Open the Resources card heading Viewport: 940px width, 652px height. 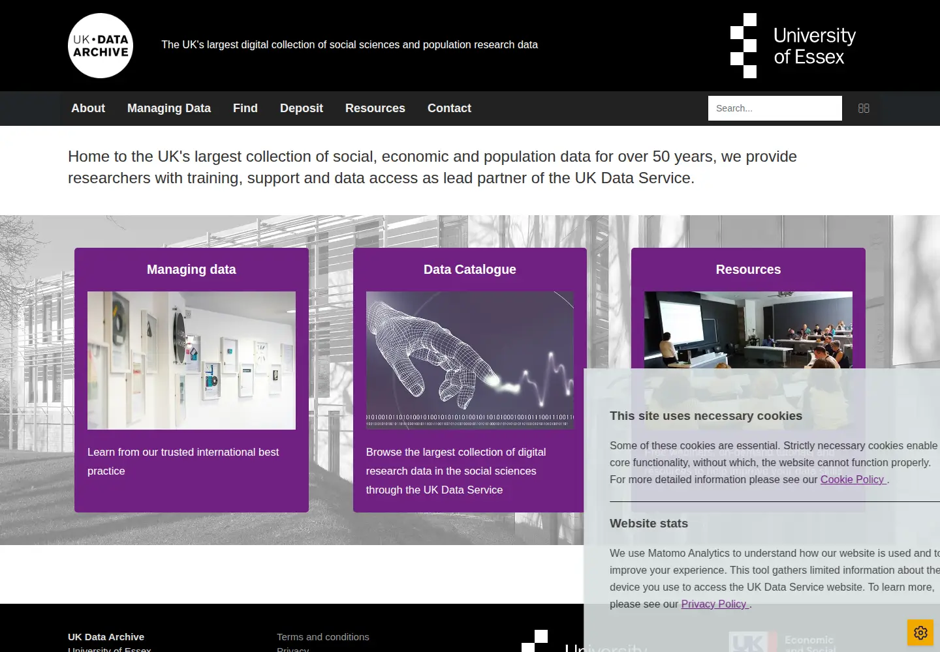748,269
